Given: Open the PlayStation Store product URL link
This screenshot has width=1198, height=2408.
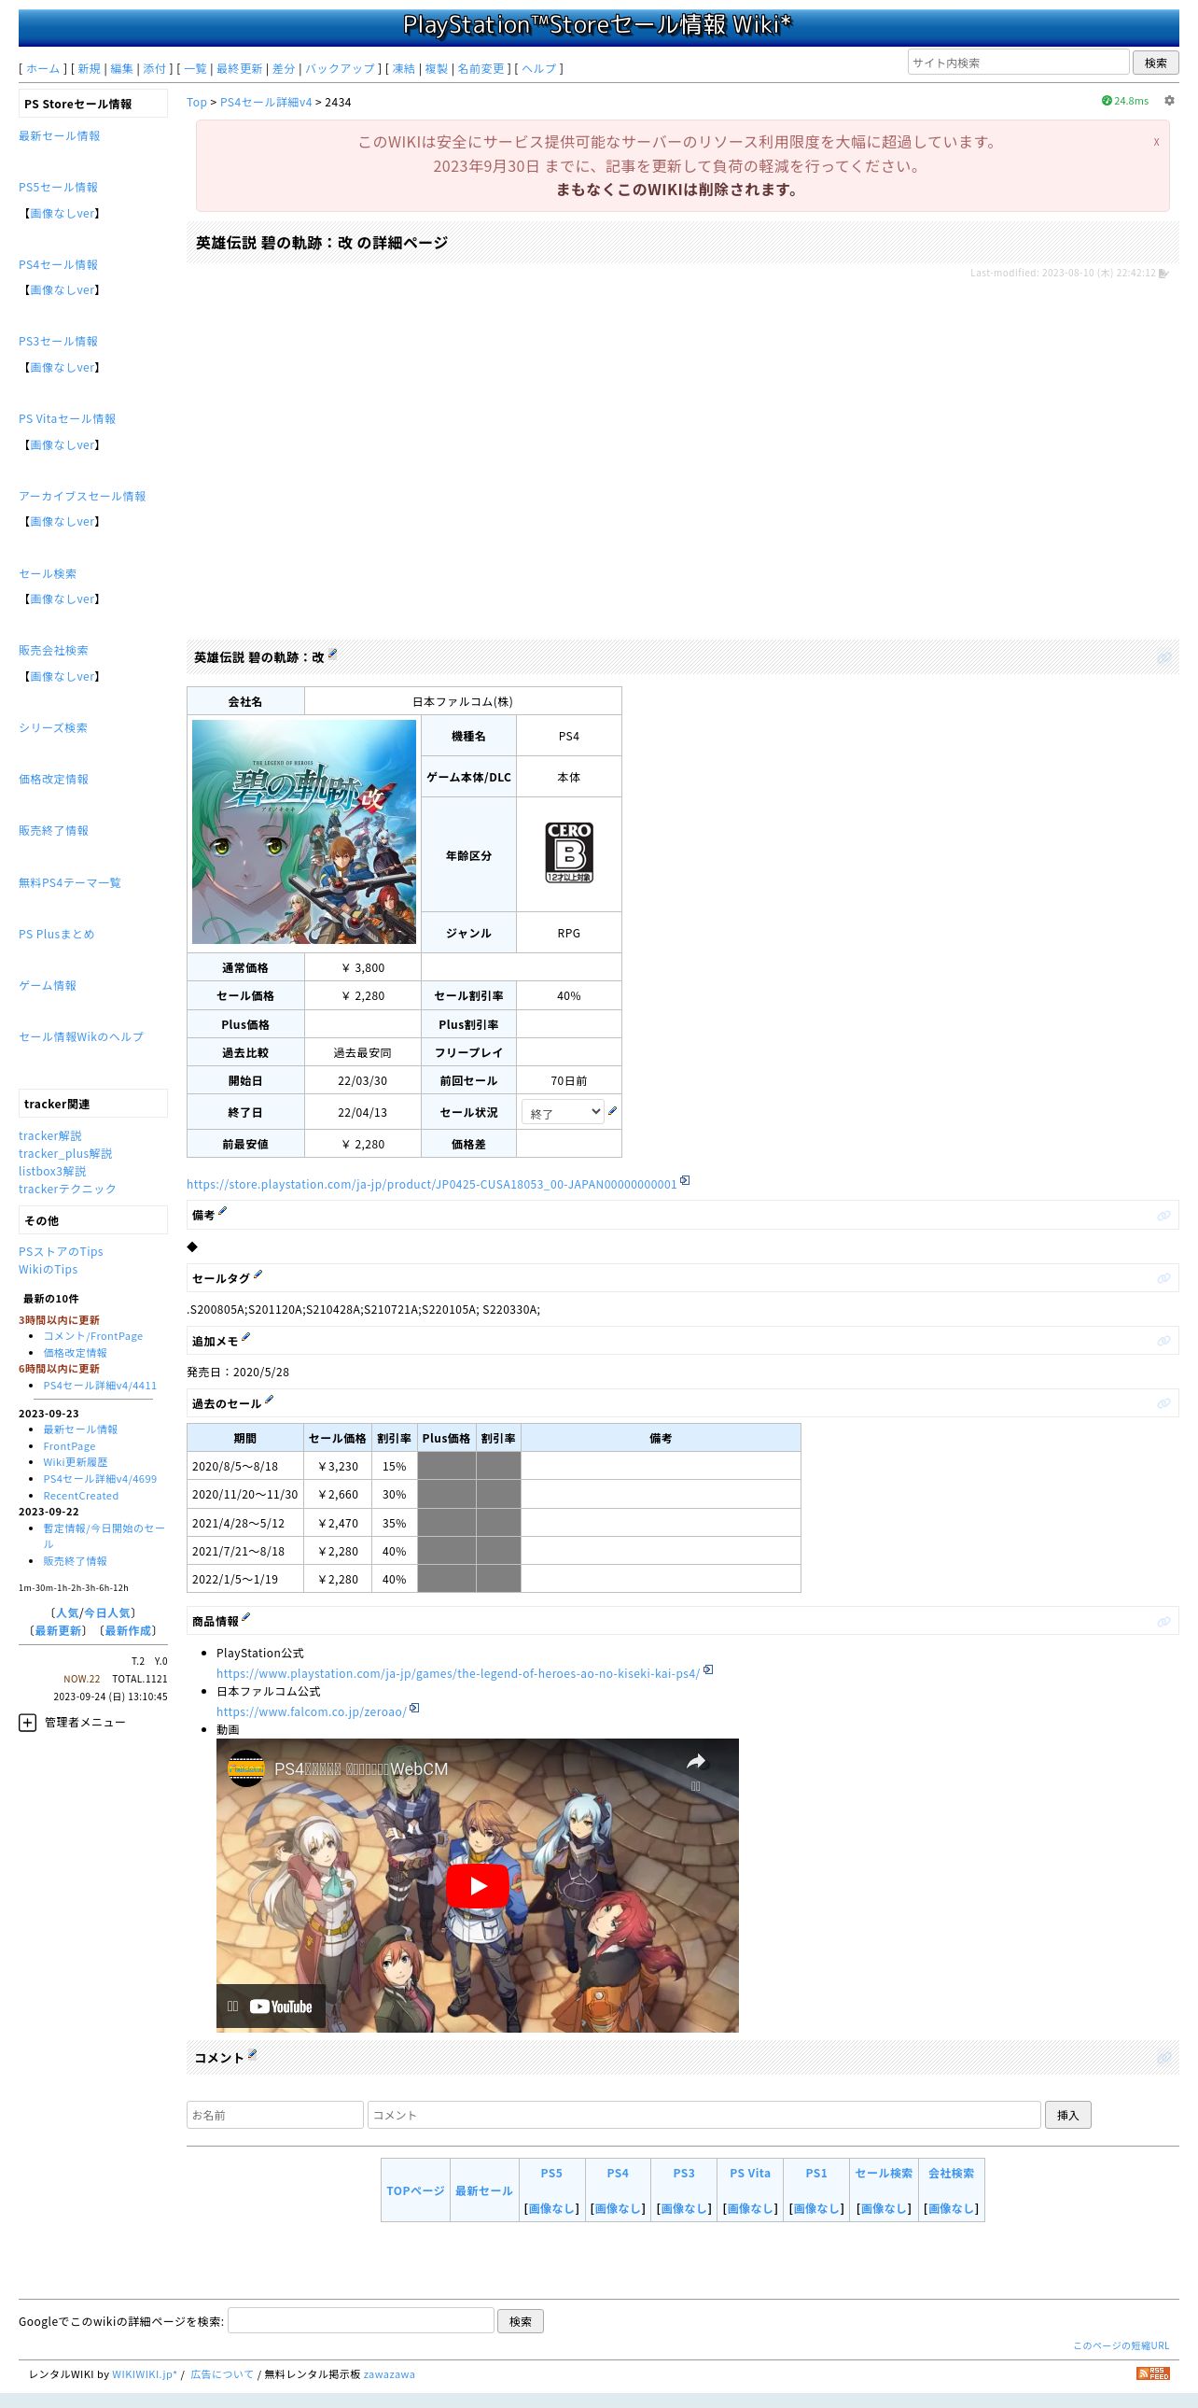Looking at the screenshot, I should click(431, 1183).
